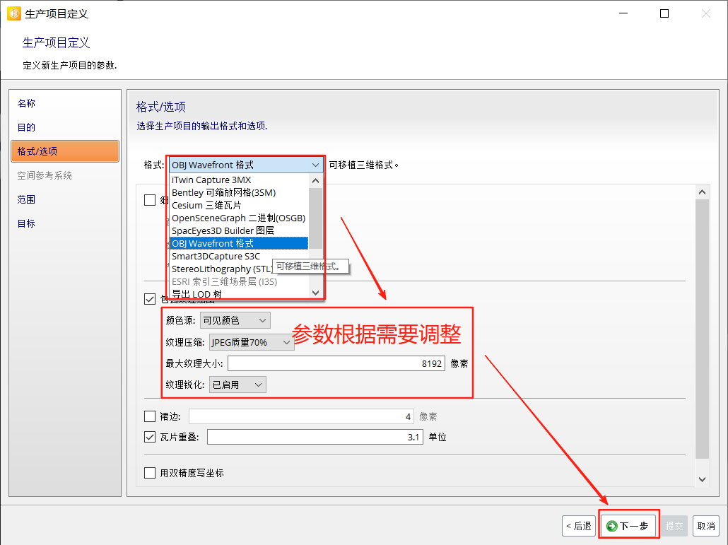
Task: Open the 颜色源 dropdown
Action: (235, 320)
